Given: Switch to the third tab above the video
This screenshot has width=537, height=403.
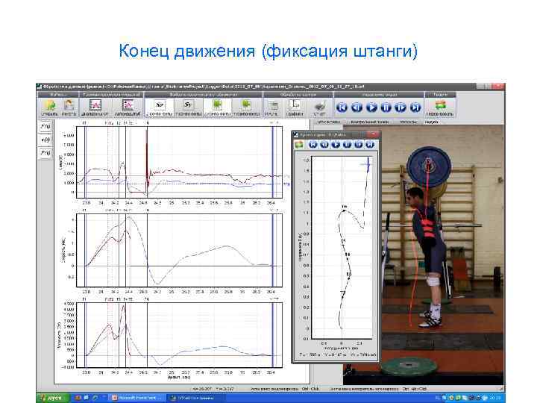Looking at the screenshot, I should 407,122.
